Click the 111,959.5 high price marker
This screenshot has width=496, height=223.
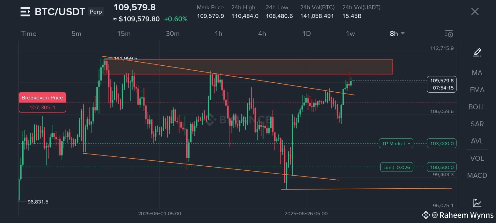click(x=126, y=58)
